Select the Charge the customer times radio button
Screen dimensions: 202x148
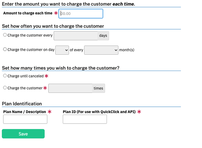pos(5,88)
